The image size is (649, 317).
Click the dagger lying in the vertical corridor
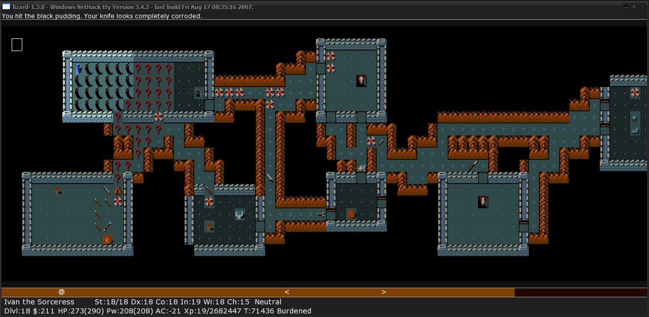[x=270, y=178]
